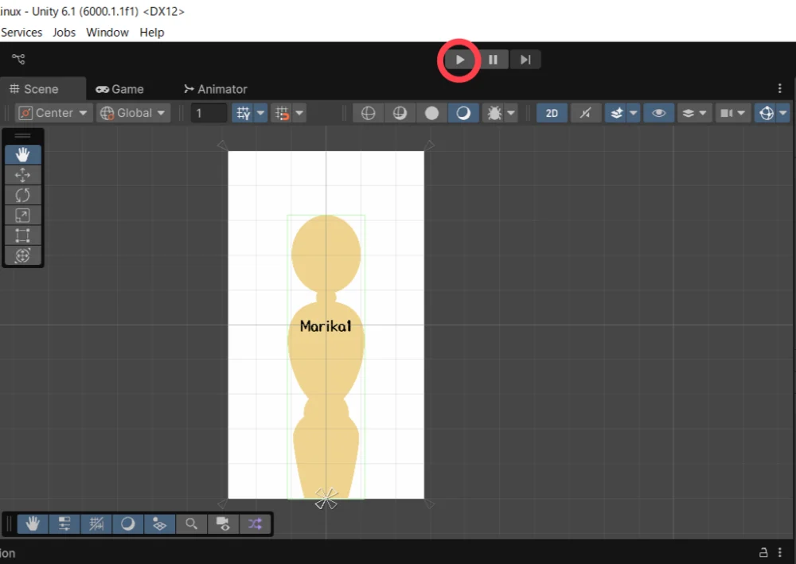Open the version control branch icon
Image resolution: width=796 pixels, height=564 pixels.
pyautogui.click(x=18, y=59)
